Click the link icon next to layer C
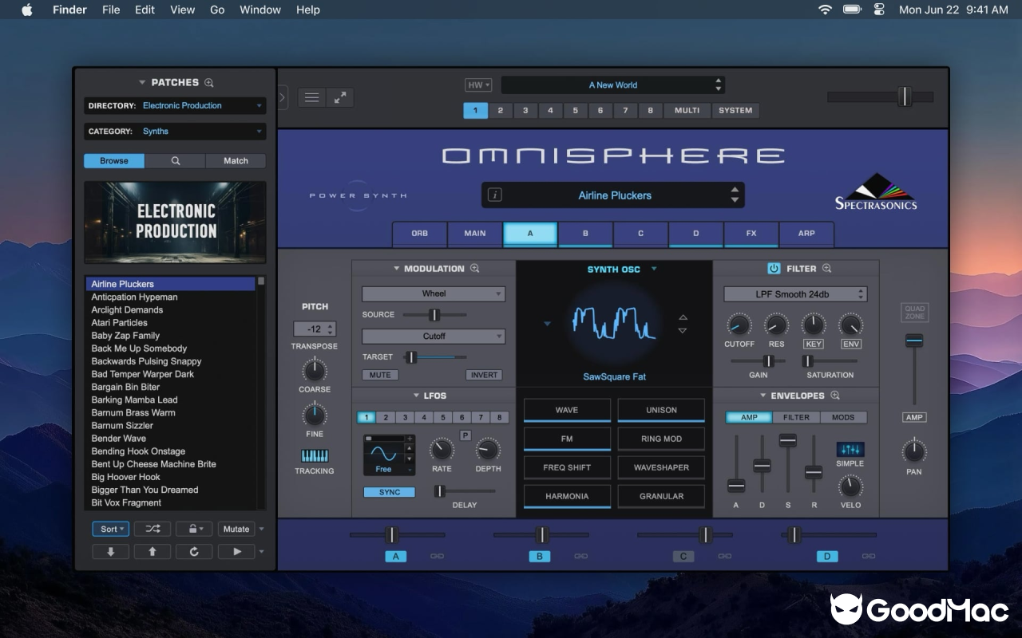The width and height of the screenshot is (1022, 638). click(x=724, y=557)
